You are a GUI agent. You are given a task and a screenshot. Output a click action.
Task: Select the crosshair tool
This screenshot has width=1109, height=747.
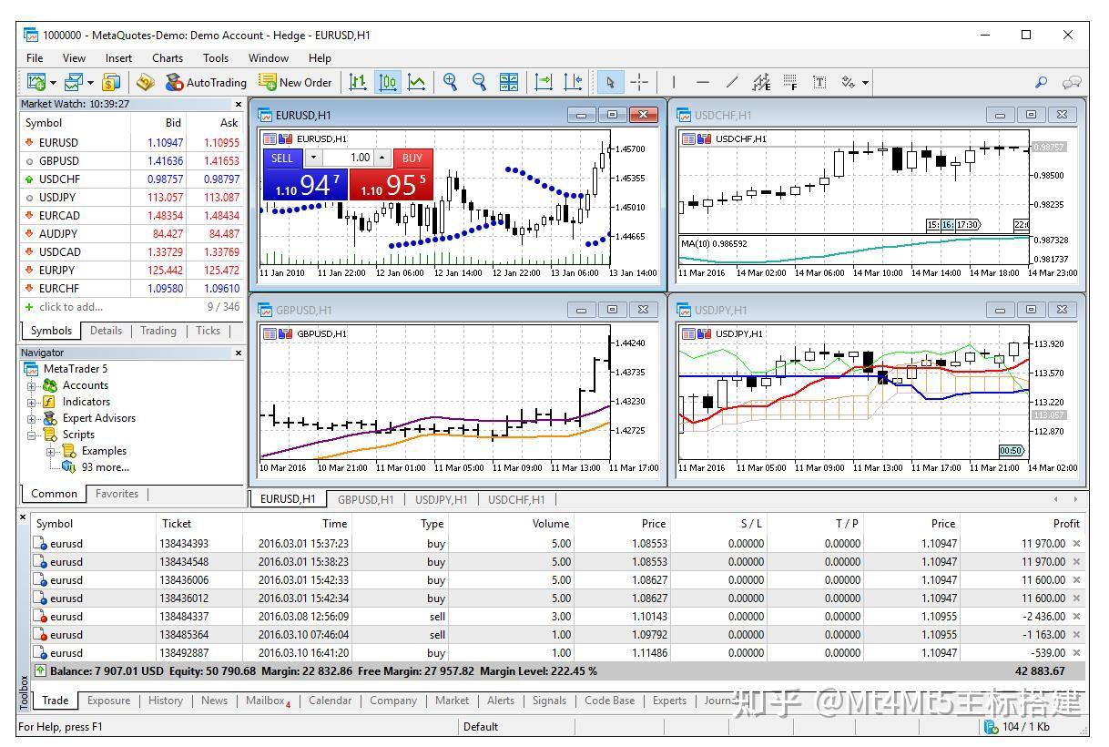point(639,82)
